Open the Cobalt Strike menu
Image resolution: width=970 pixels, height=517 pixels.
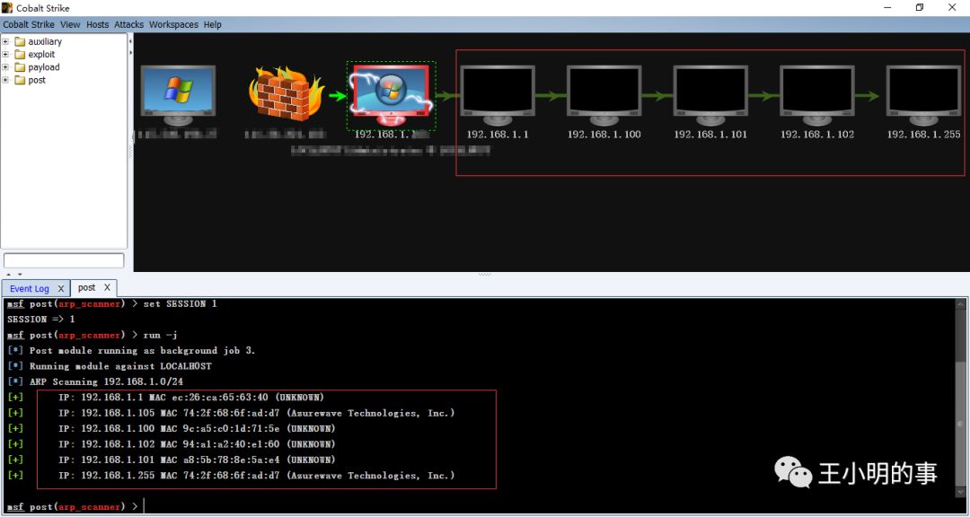click(29, 25)
